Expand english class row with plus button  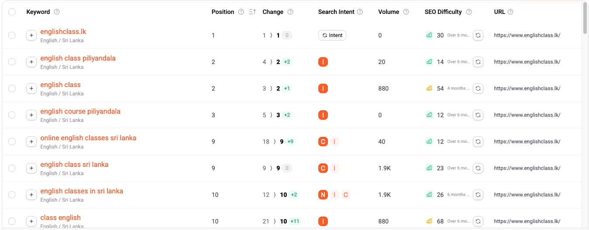click(x=31, y=88)
